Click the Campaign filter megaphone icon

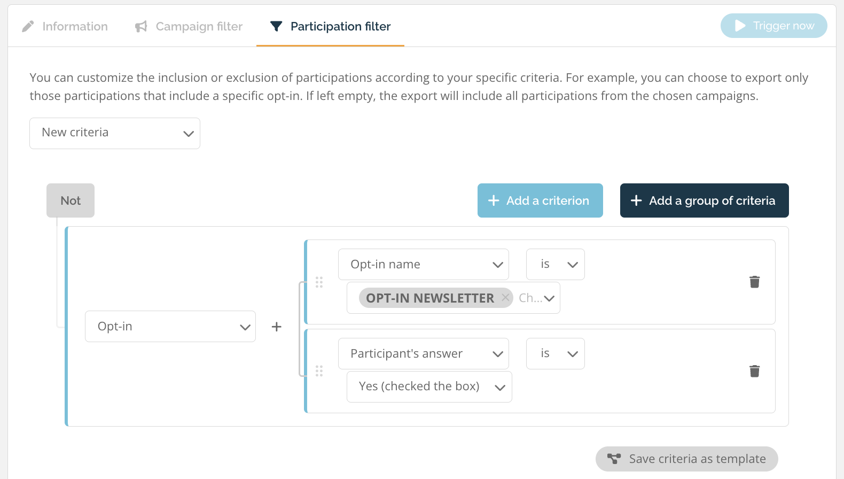click(x=141, y=26)
